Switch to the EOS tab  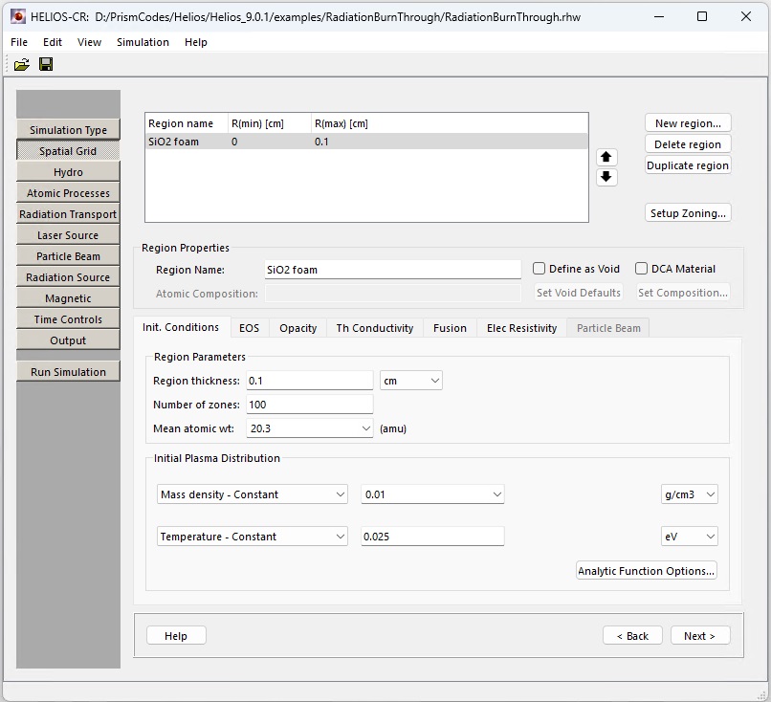pos(249,328)
